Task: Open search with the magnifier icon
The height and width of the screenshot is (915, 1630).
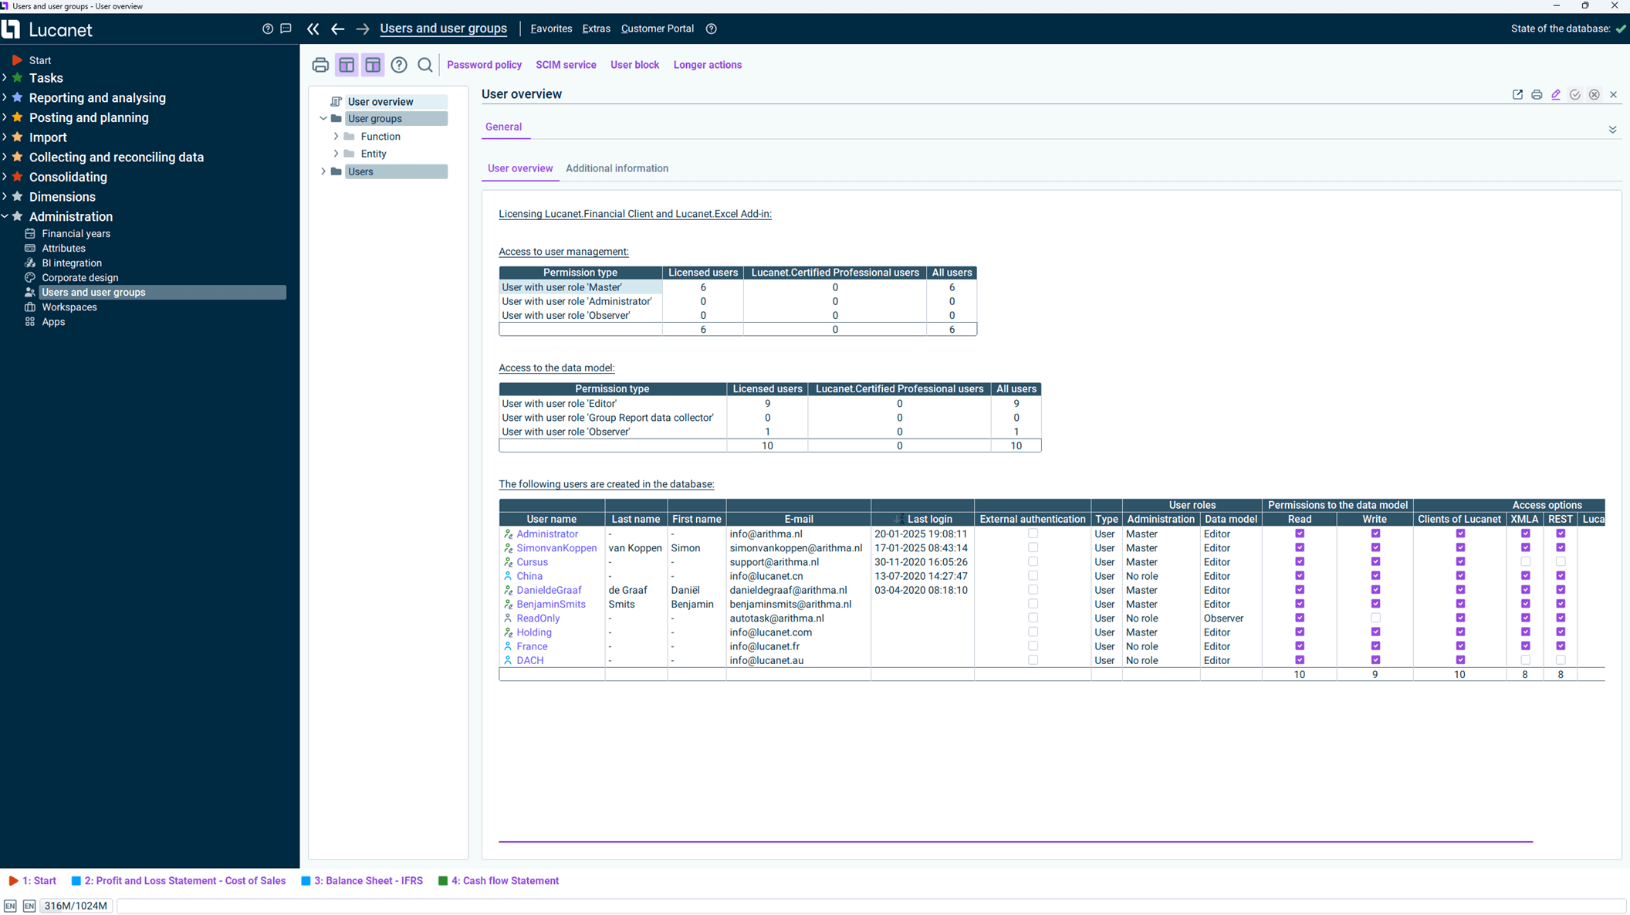Action: tap(425, 65)
